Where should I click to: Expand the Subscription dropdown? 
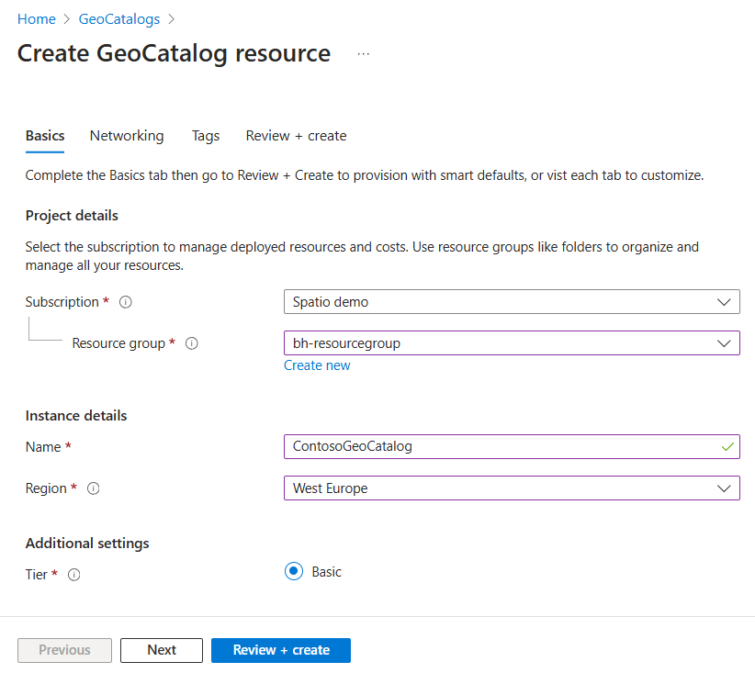[x=512, y=302]
